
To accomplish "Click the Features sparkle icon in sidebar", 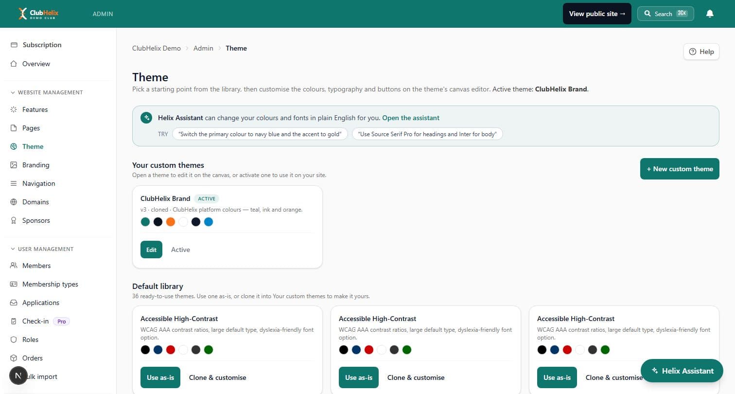I will point(14,109).
